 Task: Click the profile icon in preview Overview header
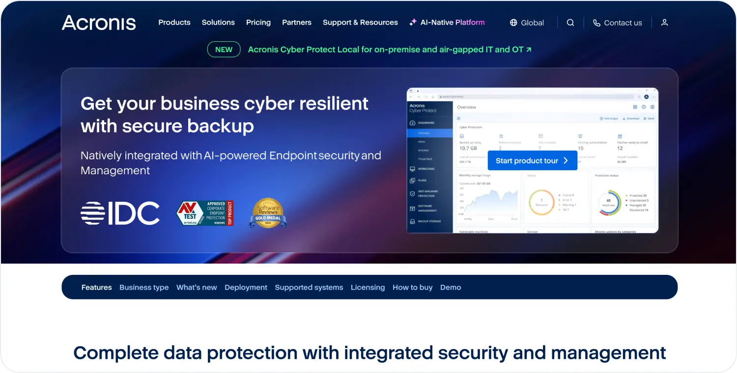point(652,107)
